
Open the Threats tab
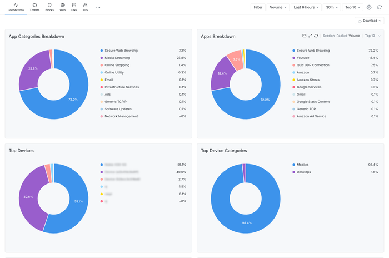(34, 7)
